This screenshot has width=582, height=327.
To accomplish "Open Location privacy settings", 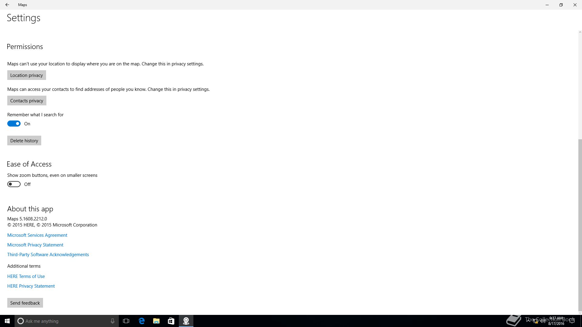I will coord(27,75).
